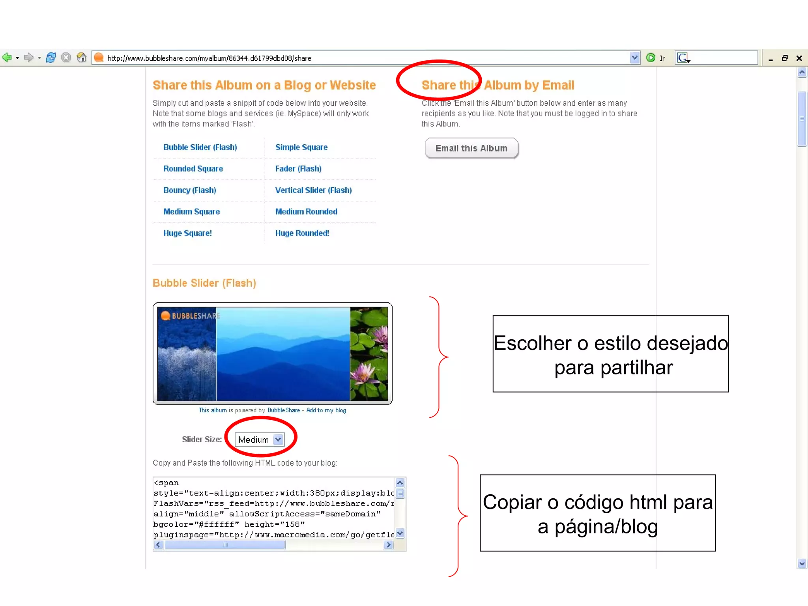Click the orange site favicon in address bar
Image resolution: width=808 pixels, height=606 pixels.
[99, 58]
